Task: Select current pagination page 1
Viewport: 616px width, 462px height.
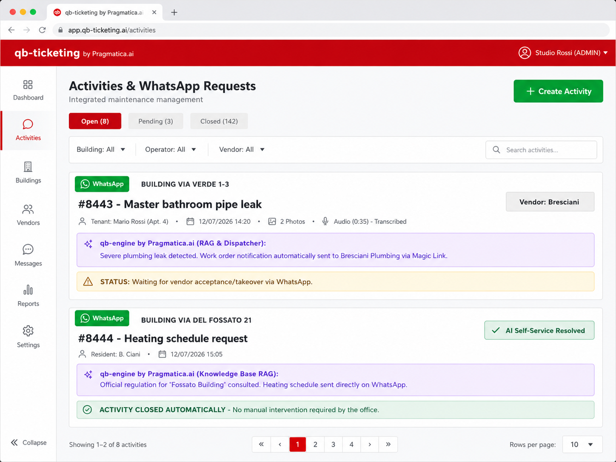Action: pos(297,445)
